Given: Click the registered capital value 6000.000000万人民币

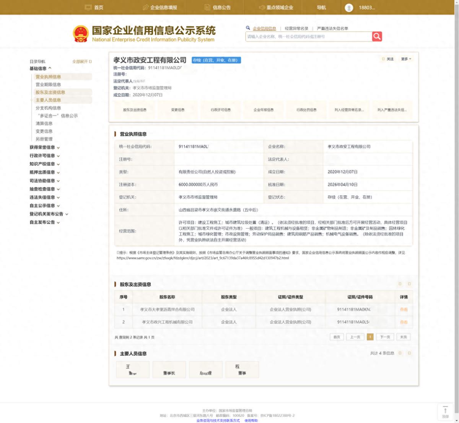Looking at the screenshot, I should coord(198,185).
